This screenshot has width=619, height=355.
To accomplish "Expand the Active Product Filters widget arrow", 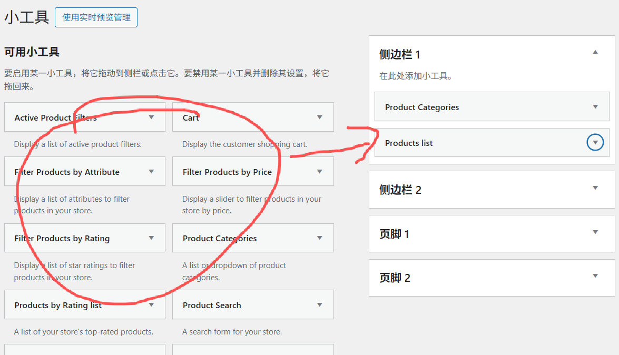I will coord(151,117).
